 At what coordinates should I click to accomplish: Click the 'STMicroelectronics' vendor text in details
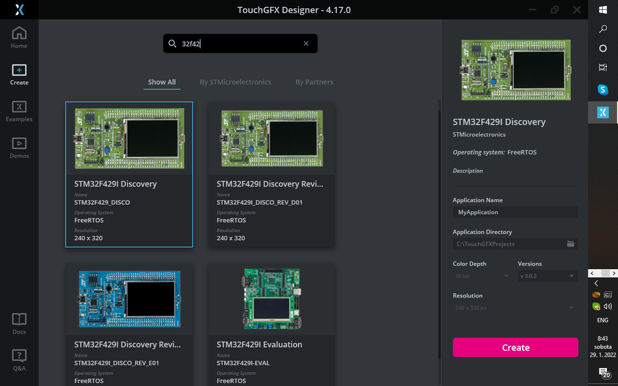(x=479, y=135)
